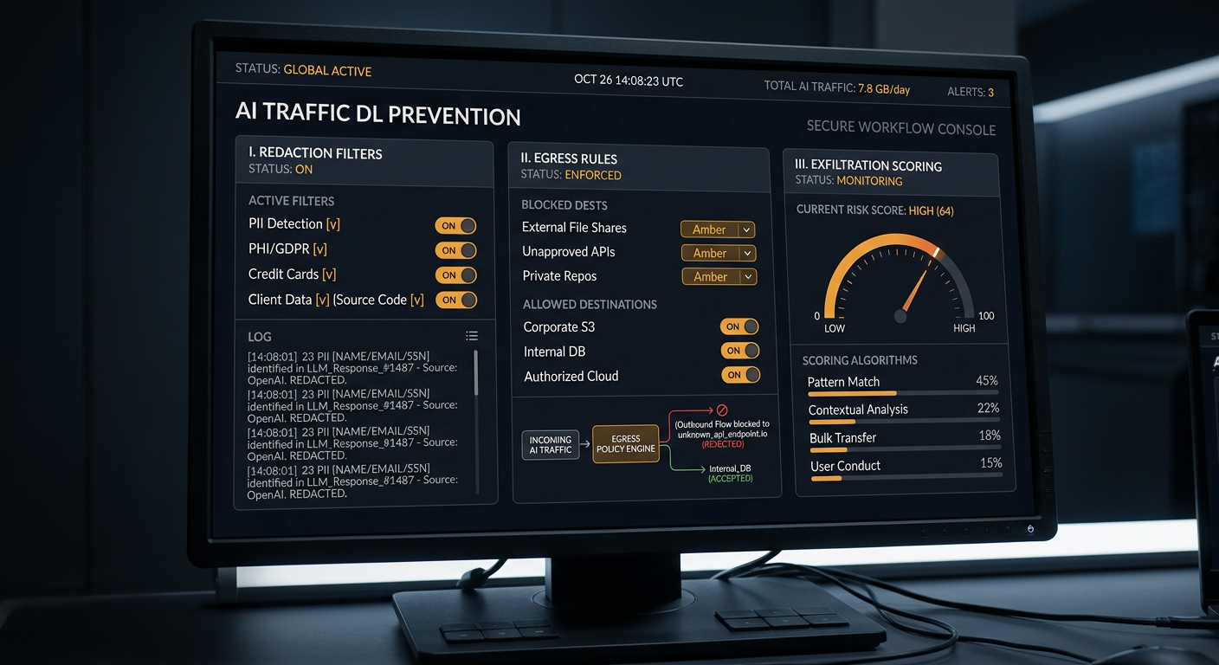Turn off the PII Detection filter
The width and height of the screenshot is (1219, 665).
pos(455,226)
